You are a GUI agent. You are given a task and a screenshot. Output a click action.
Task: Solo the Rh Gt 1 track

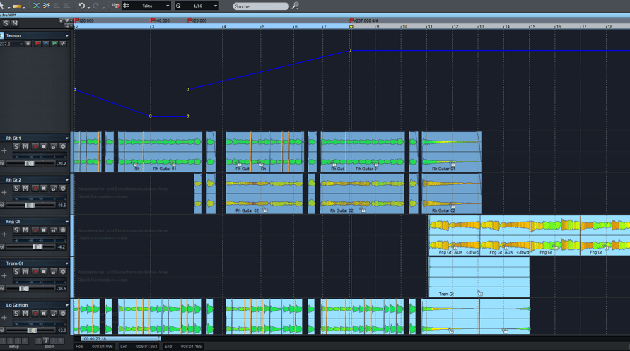pyautogui.click(x=16, y=147)
